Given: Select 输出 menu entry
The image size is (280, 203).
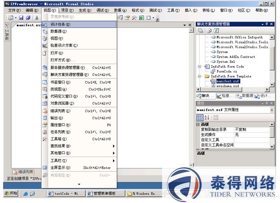Looking at the screenshot, I should tap(79, 118).
